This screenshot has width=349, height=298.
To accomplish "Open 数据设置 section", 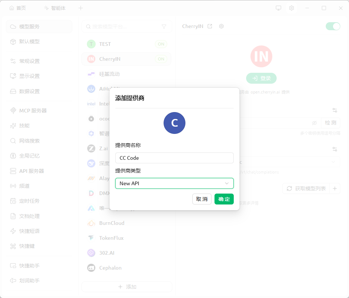I will click(39, 91).
